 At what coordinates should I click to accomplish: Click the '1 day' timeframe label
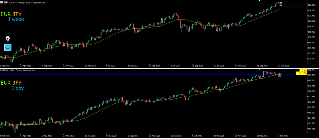tap(17, 88)
